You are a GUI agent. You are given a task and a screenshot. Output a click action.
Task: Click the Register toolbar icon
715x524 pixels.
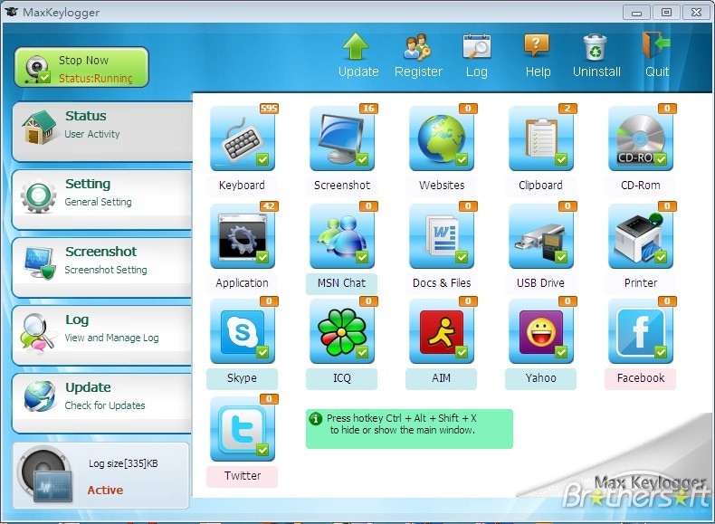tap(418, 47)
